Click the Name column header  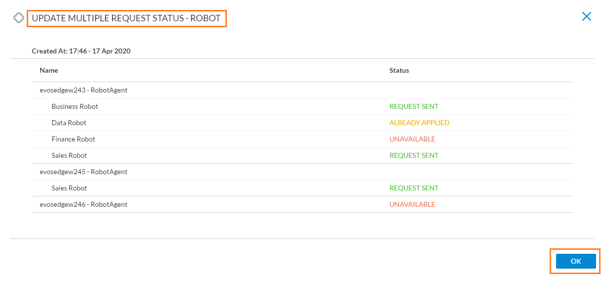49,70
